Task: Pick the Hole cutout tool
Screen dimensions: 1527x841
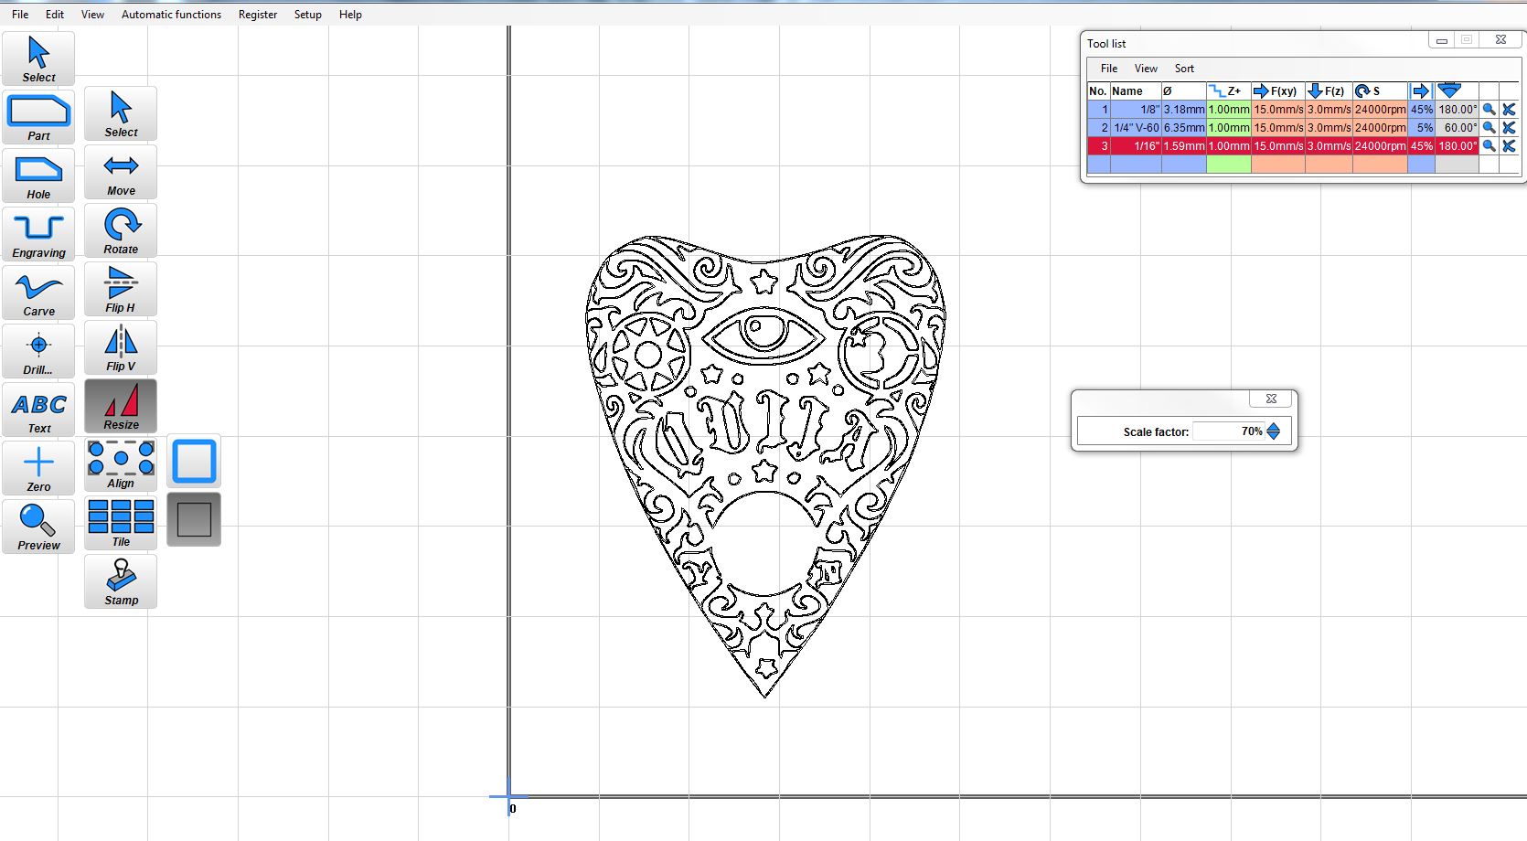Action: pyautogui.click(x=38, y=176)
